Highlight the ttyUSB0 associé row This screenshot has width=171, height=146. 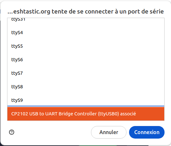(x=86, y=114)
